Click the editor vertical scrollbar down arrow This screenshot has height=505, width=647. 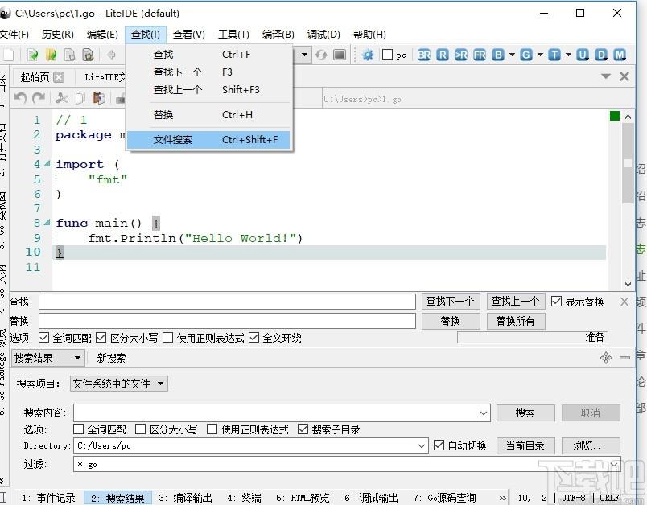[x=628, y=284]
